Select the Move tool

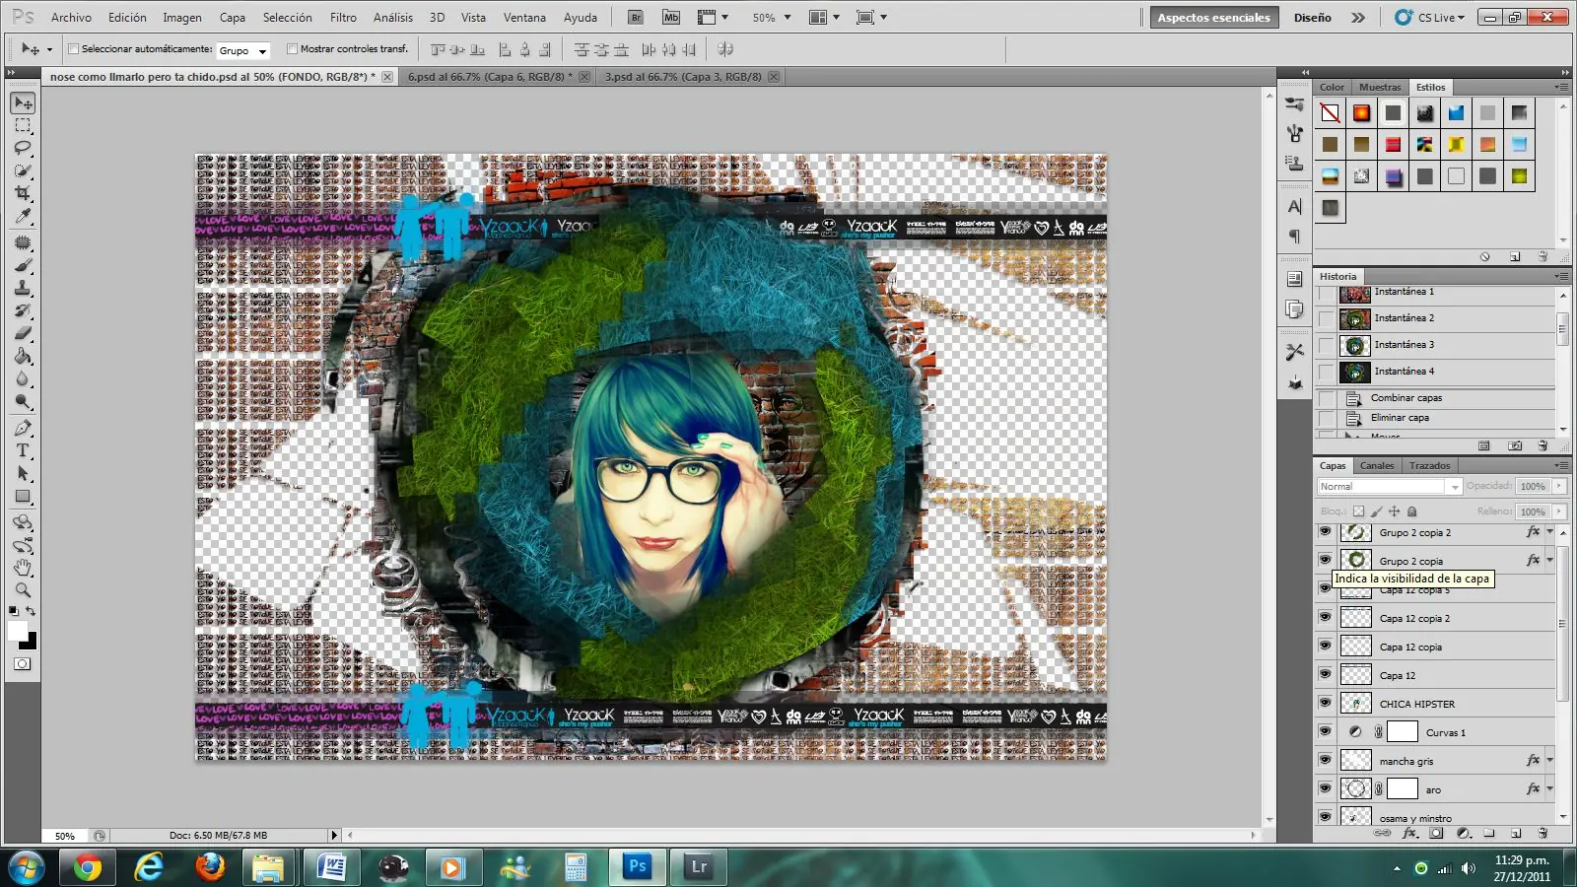click(x=24, y=103)
